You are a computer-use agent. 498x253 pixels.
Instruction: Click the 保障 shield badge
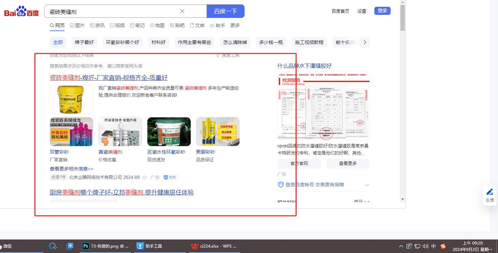(x=170, y=177)
